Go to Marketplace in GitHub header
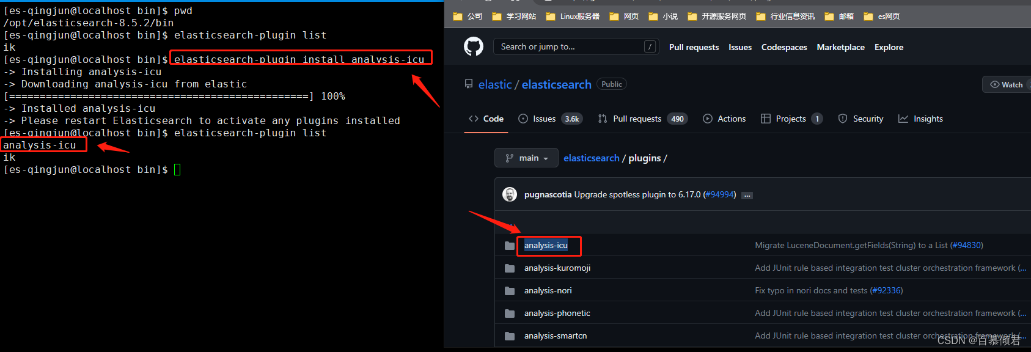This screenshot has width=1031, height=352. click(840, 47)
